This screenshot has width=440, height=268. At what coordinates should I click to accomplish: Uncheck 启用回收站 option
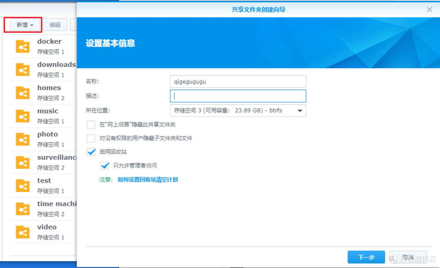(x=91, y=152)
